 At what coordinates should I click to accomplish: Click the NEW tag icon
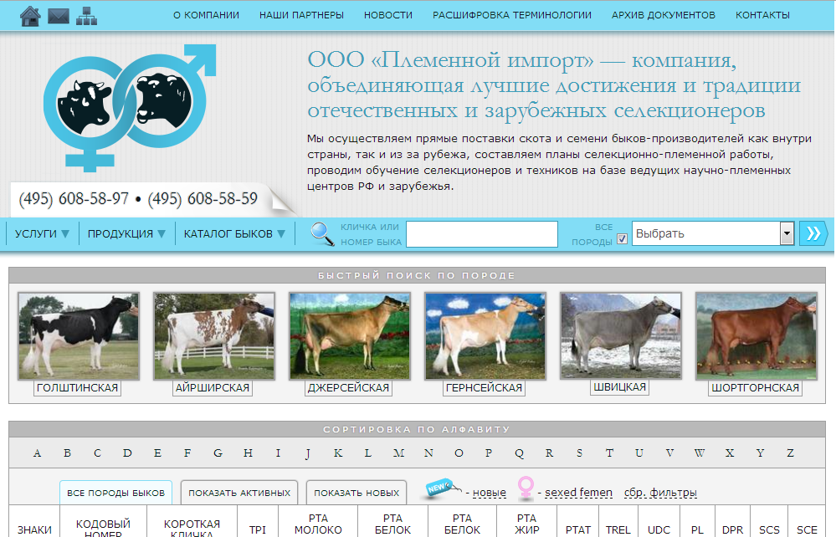click(x=443, y=488)
